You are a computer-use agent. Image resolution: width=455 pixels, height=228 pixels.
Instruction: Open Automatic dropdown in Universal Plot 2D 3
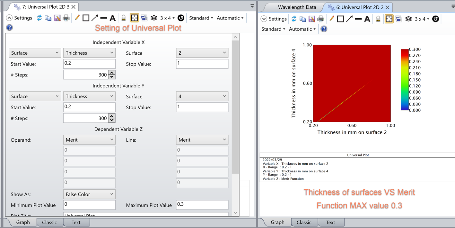click(x=230, y=18)
